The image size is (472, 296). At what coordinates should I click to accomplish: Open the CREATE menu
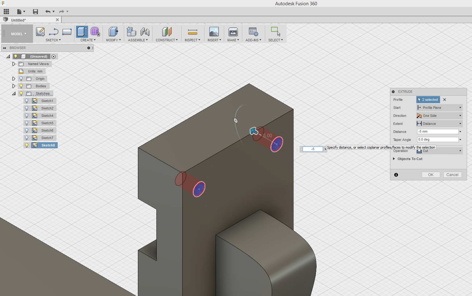88,40
